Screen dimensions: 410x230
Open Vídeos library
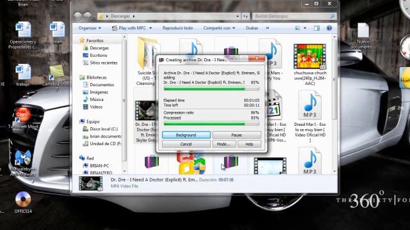(96, 107)
